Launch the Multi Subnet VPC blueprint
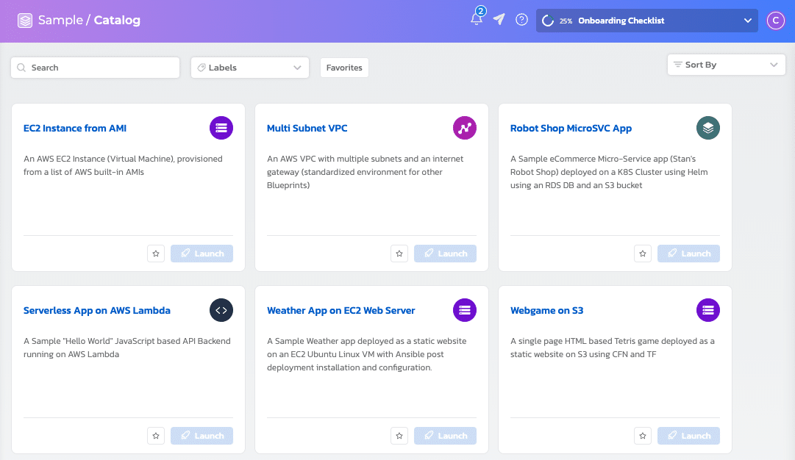Viewport: 795px width, 460px height. click(445, 254)
